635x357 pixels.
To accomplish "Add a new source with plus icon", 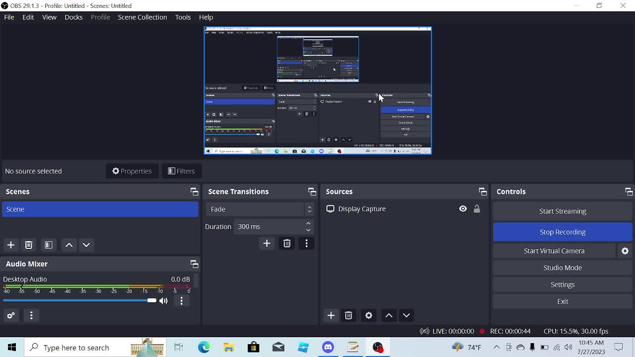I will 331,315.
